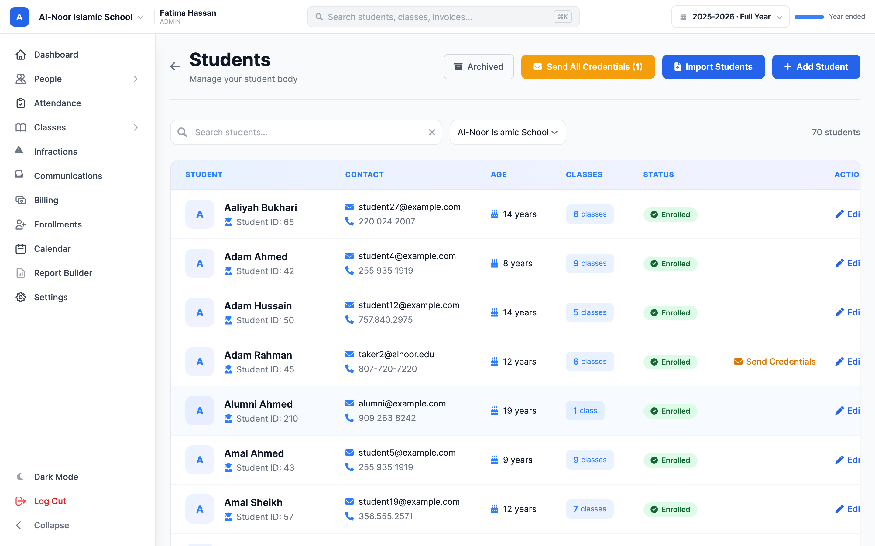Click the Dark Mode moon icon
875x546 pixels.
point(21,477)
